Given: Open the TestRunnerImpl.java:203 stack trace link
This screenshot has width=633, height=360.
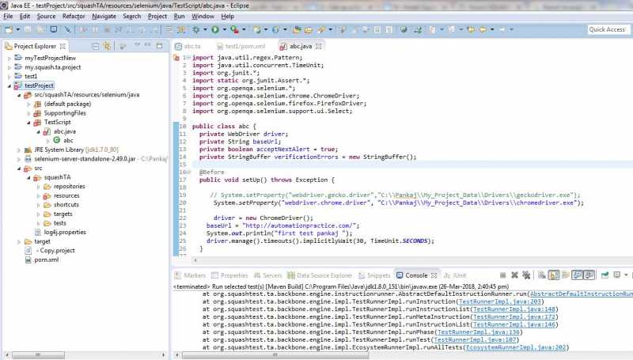Looking at the screenshot, I should coord(500,301).
